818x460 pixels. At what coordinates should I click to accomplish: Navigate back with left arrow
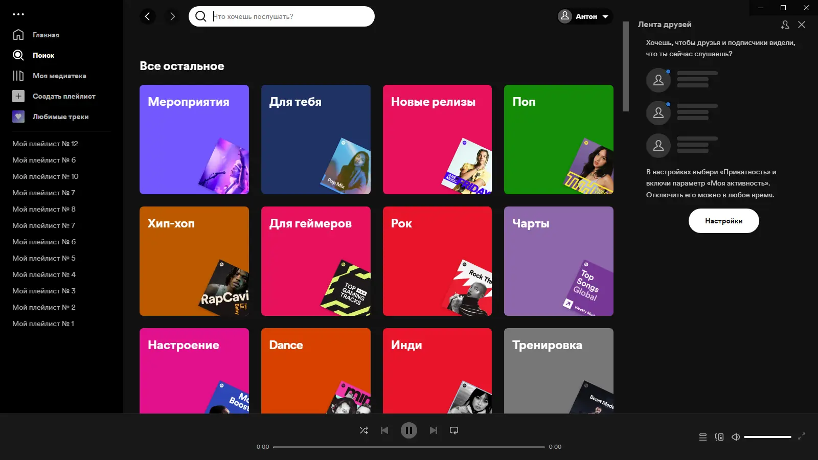tap(148, 16)
